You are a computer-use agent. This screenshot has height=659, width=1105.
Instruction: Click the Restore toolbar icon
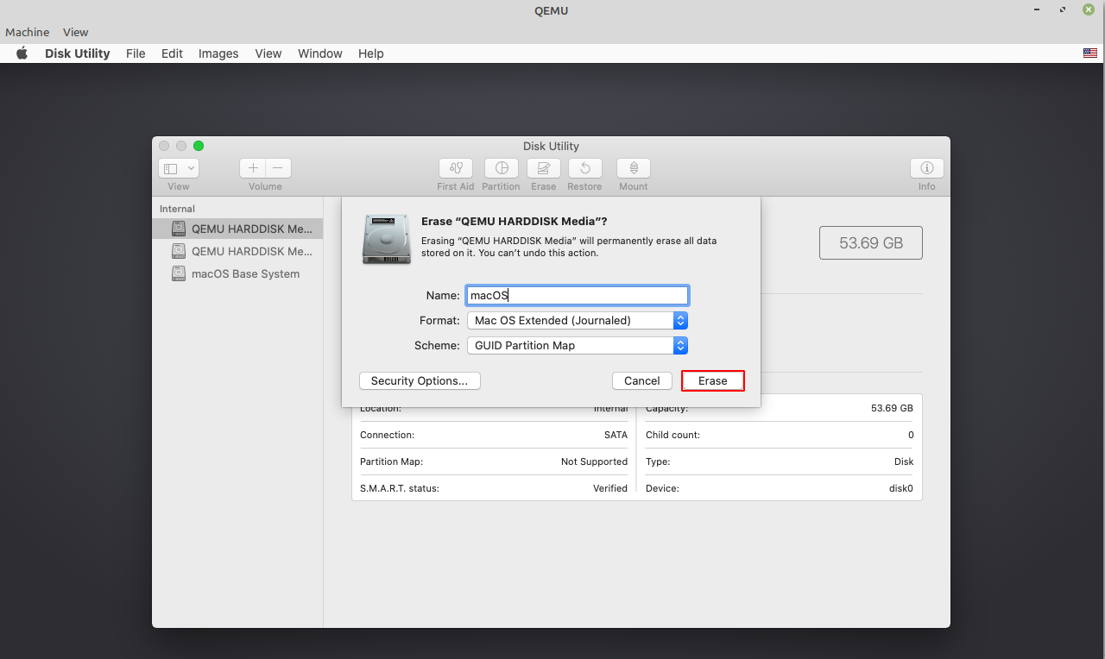(x=584, y=168)
